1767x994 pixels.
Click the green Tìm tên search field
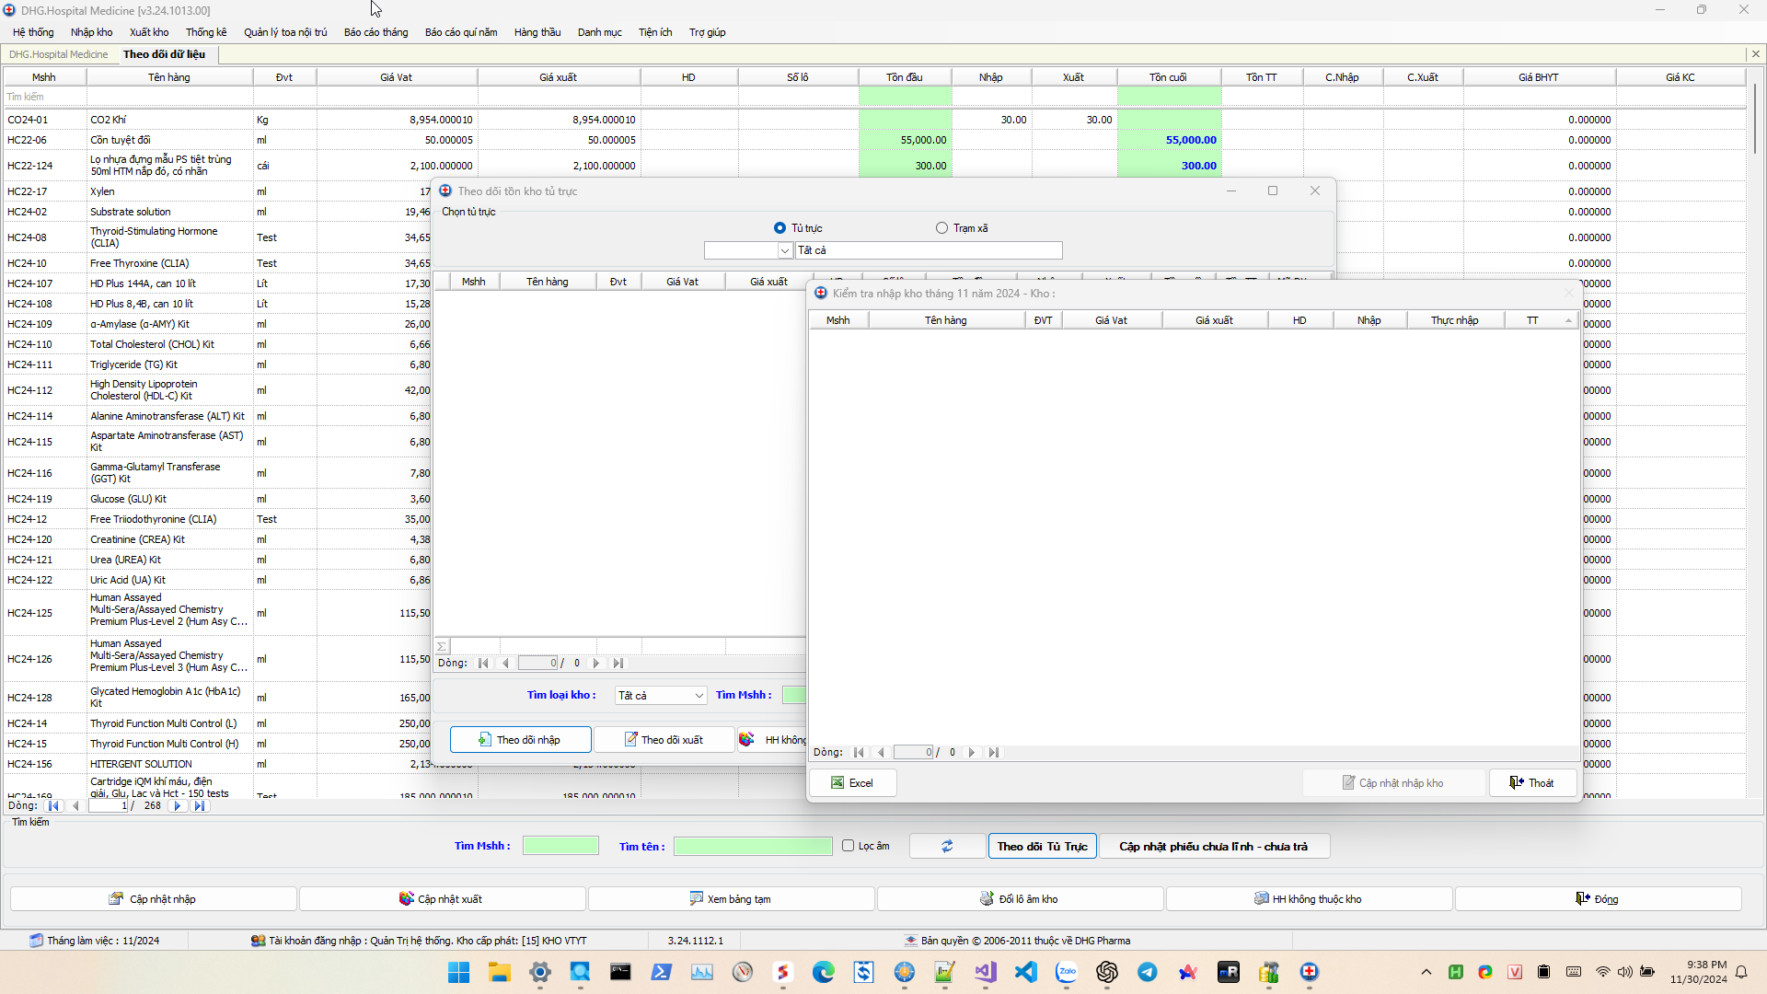click(752, 846)
